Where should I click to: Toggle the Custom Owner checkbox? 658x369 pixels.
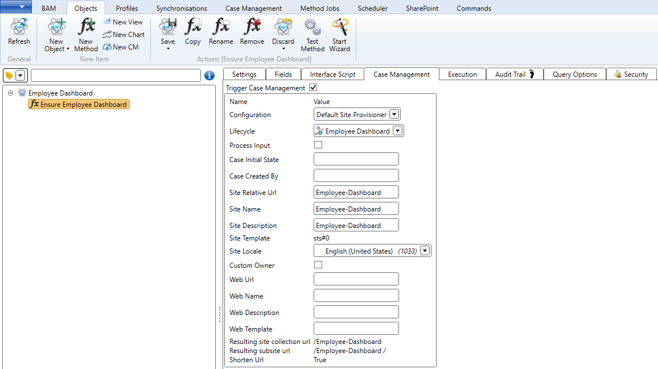pyautogui.click(x=318, y=264)
